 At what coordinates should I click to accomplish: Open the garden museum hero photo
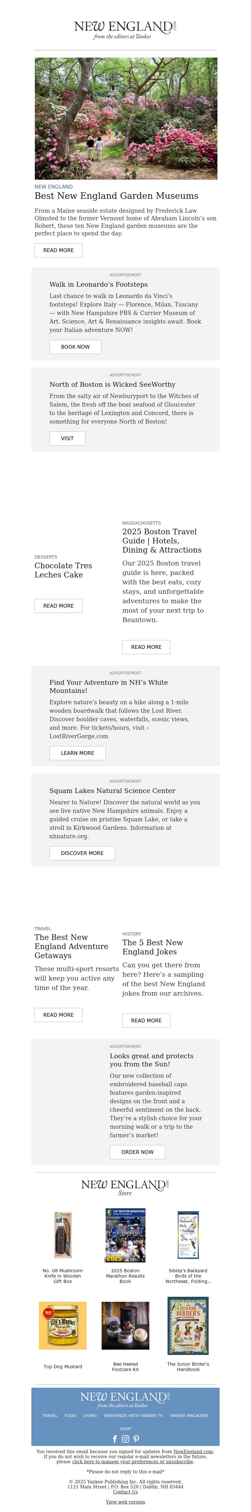pyautogui.click(x=126, y=119)
